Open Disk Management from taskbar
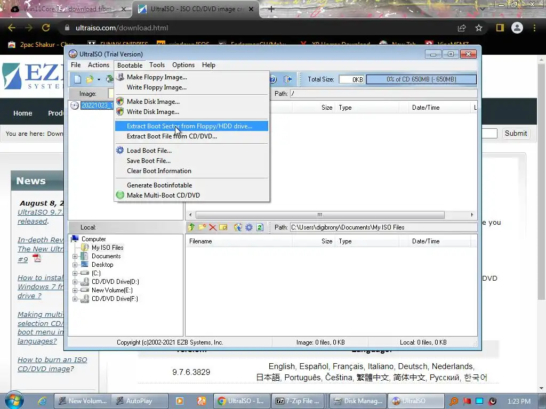The width and height of the screenshot is (546, 409). (359, 400)
